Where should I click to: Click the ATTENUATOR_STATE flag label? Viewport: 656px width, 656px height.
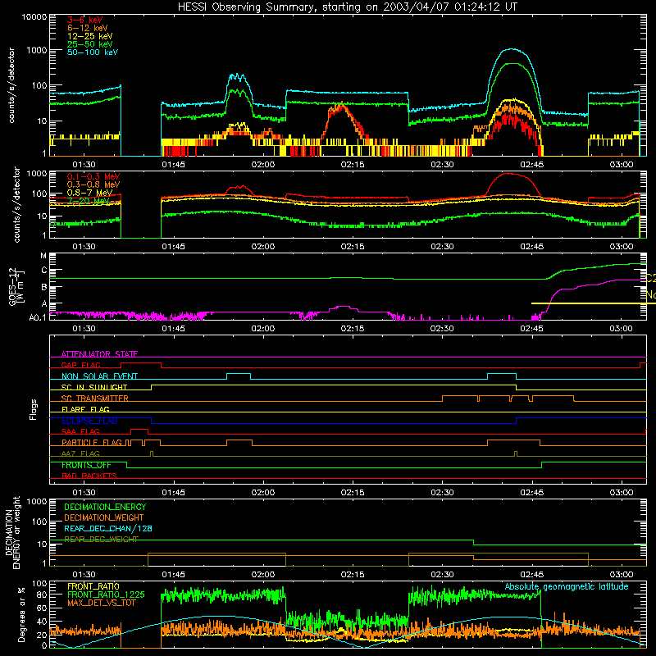[99, 354]
